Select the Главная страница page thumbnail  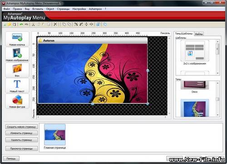pos(55,135)
